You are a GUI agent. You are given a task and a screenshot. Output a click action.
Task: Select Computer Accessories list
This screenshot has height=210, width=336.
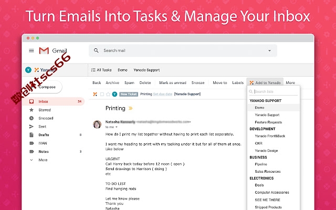272,193
